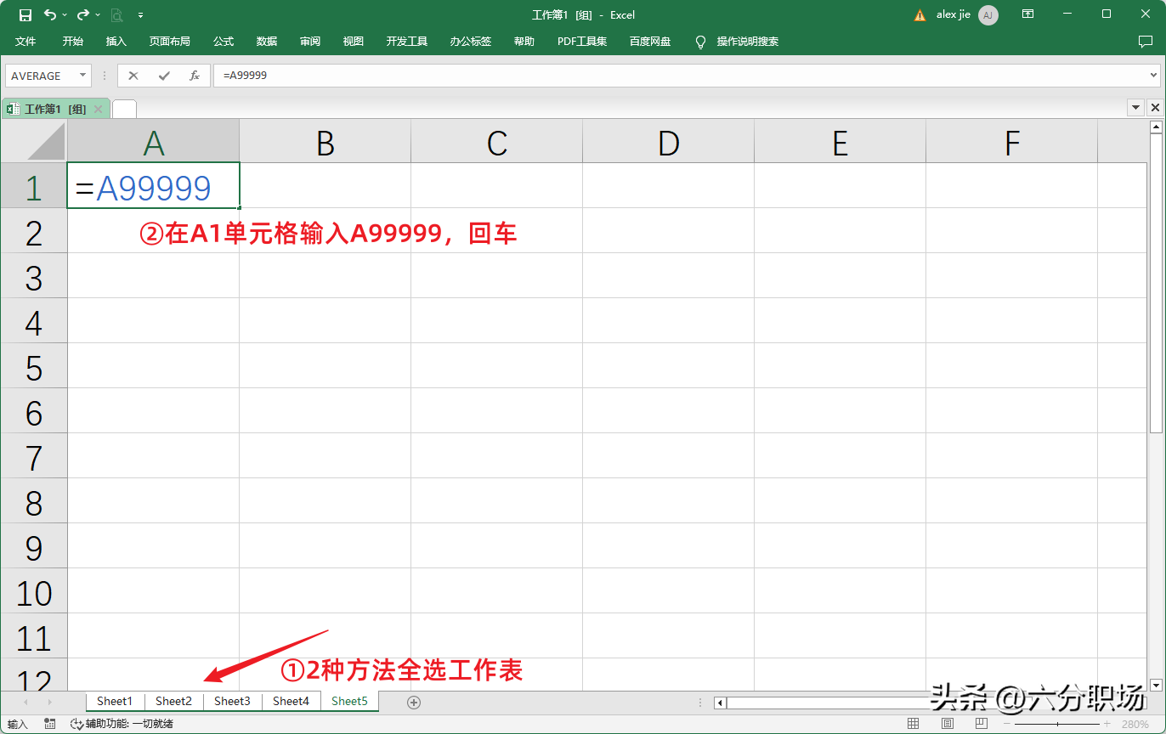The image size is (1166, 734).
Task: Open the 帮助 tab
Action: pyautogui.click(x=524, y=41)
